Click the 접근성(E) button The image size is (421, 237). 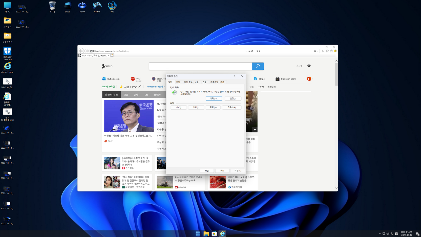(x=231, y=107)
